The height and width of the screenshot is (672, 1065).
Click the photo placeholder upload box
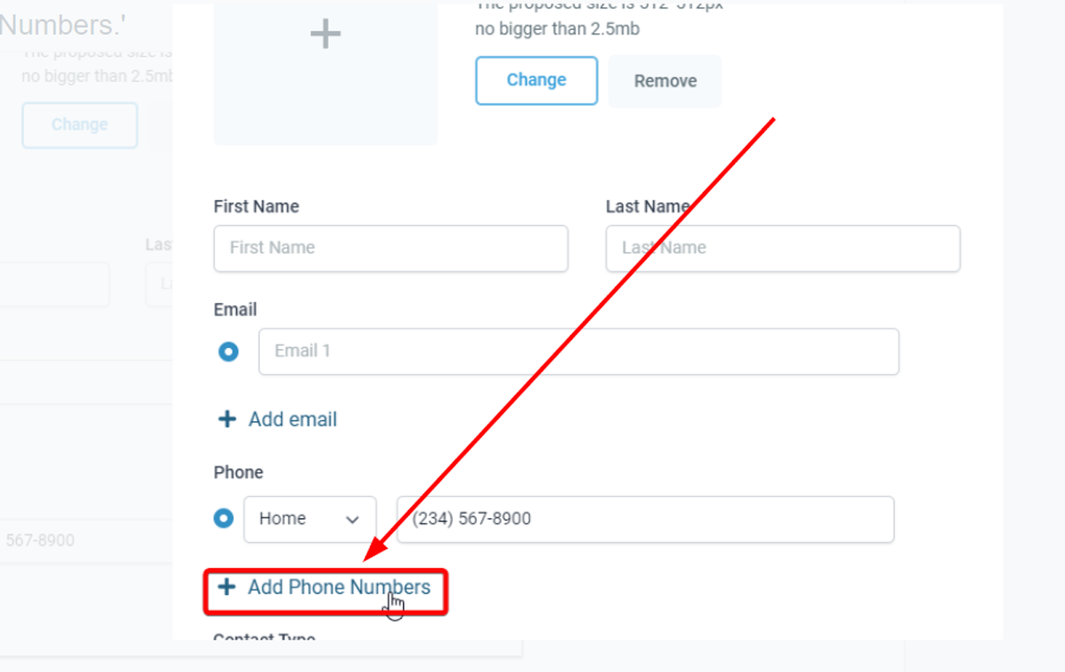pyautogui.click(x=325, y=73)
